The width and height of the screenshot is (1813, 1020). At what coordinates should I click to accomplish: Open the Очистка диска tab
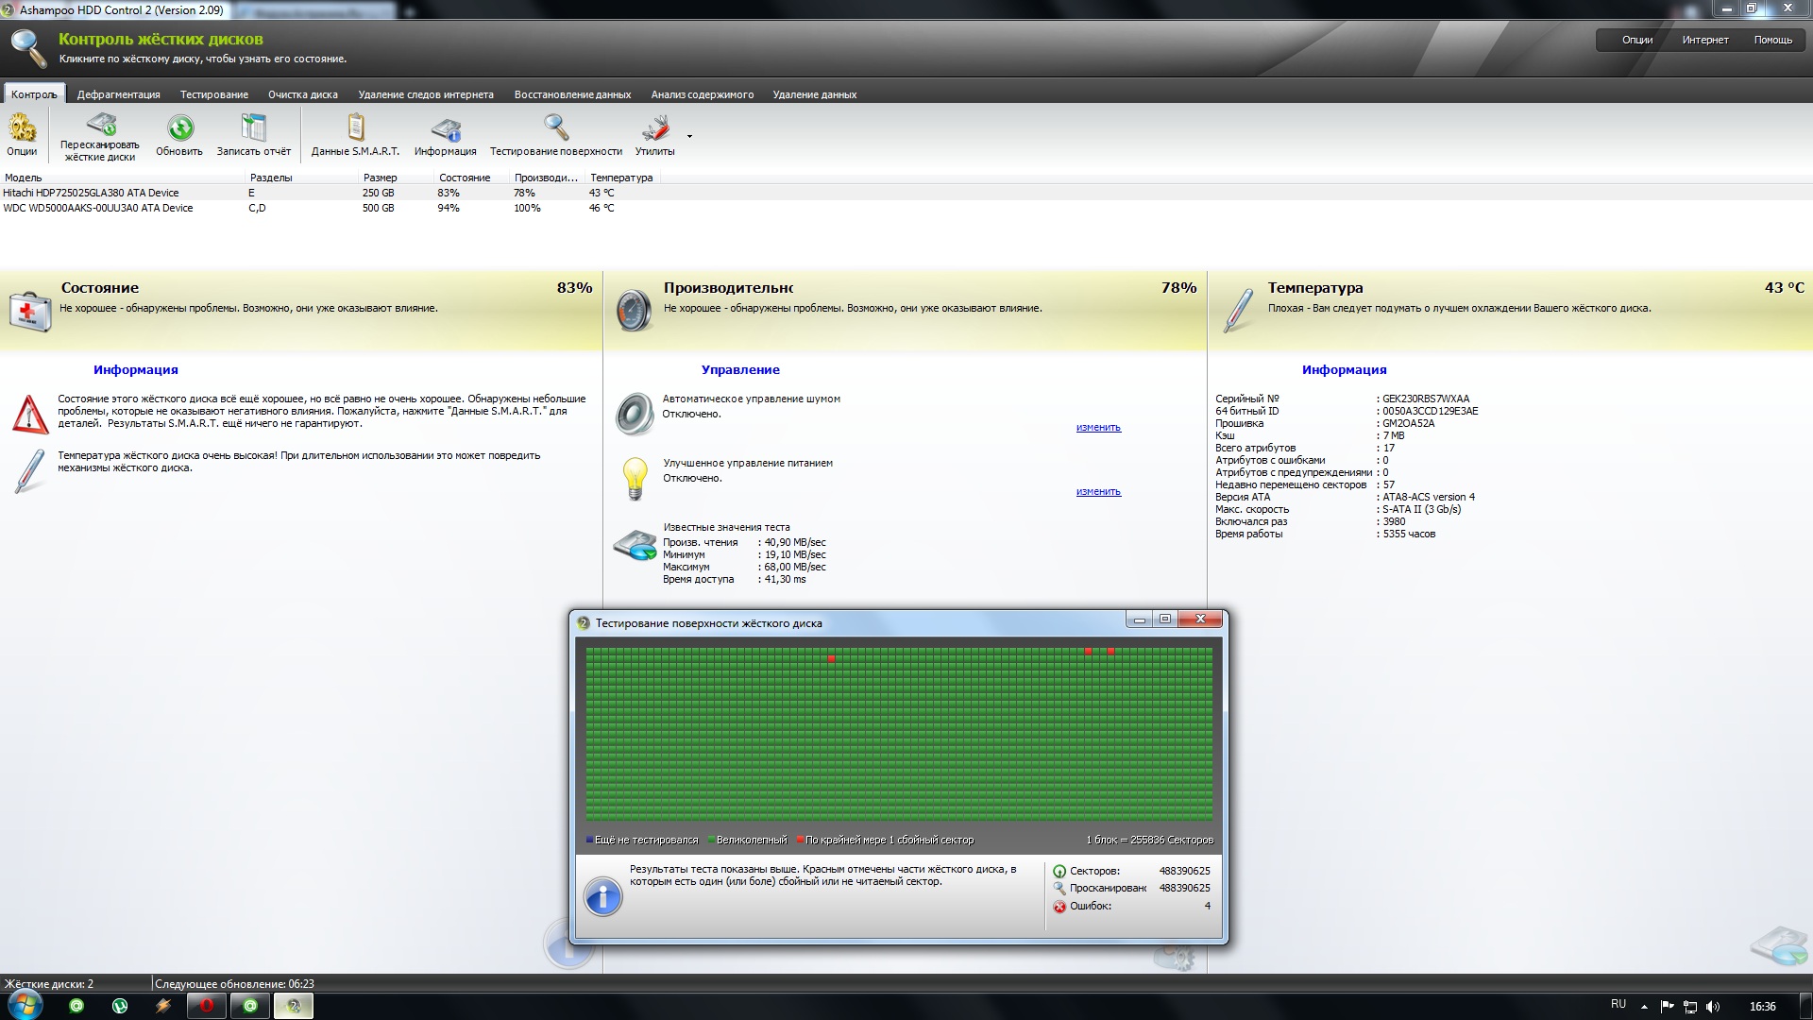(x=303, y=94)
